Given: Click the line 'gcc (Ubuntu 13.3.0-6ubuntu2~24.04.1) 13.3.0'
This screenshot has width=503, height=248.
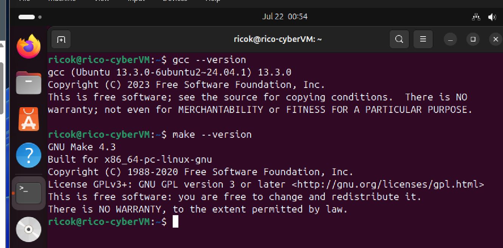Looking at the screenshot, I should pyautogui.click(x=170, y=72).
